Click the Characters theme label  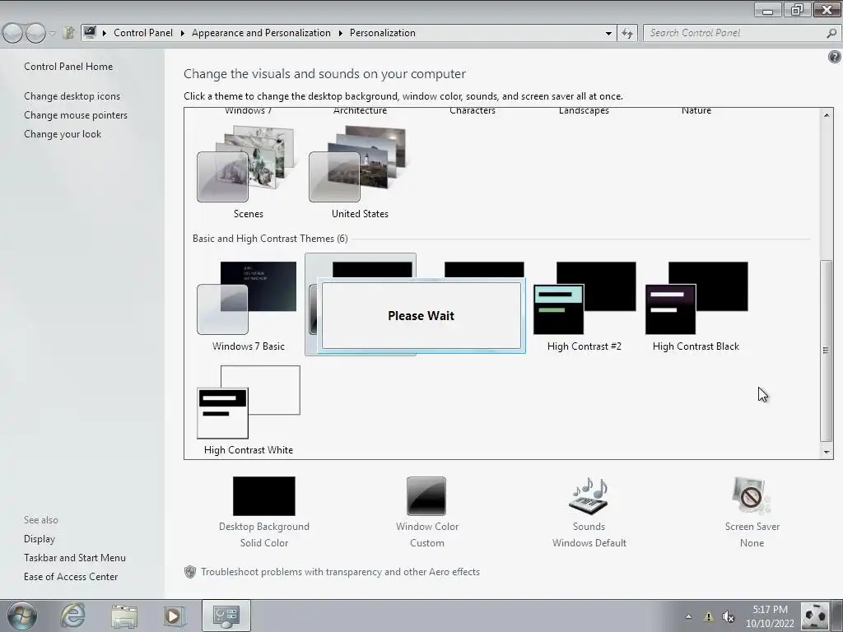pyautogui.click(x=472, y=111)
